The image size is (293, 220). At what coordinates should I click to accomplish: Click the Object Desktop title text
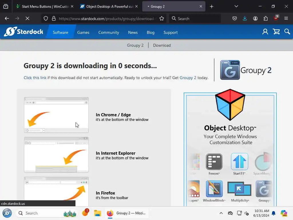point(230,128)
